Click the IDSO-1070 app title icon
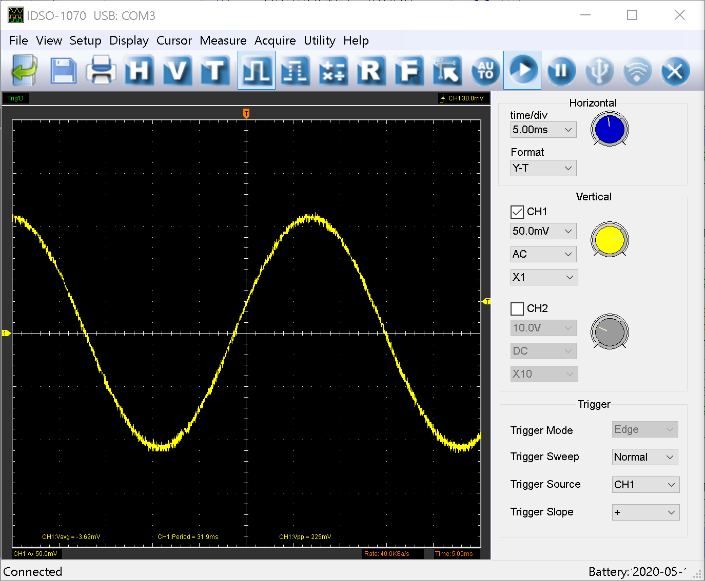705x581 pixels. 16,15
